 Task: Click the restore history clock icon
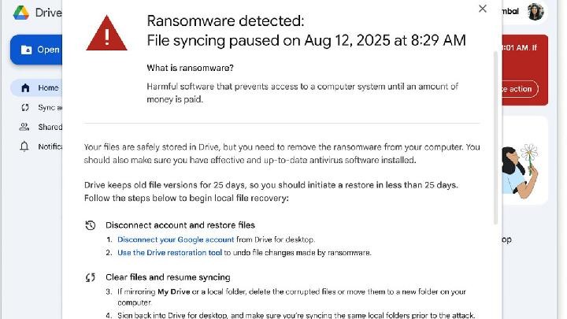(x=91, y=225)
